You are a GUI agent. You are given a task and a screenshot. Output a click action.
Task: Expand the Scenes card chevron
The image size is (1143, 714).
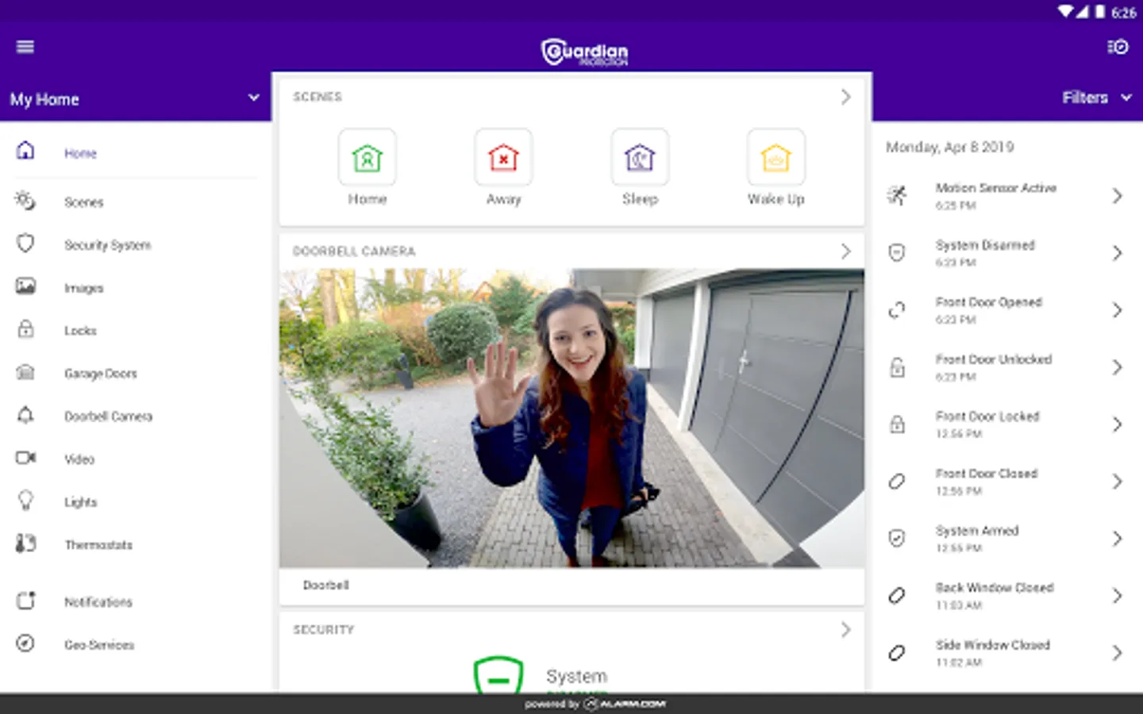pos(845,97)
